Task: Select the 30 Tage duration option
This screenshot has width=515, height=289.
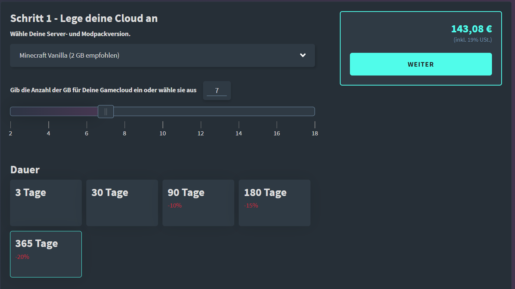Action: 122,203
